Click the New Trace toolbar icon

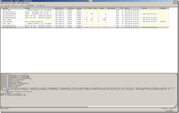coord(1,5)
